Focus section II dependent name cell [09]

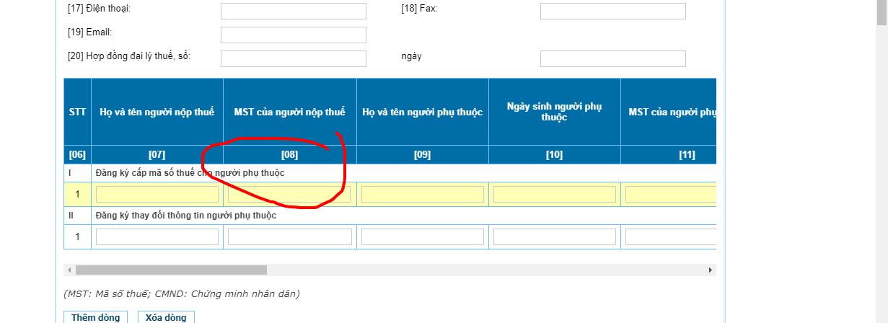pyautogui.click(x=422, y=236)
